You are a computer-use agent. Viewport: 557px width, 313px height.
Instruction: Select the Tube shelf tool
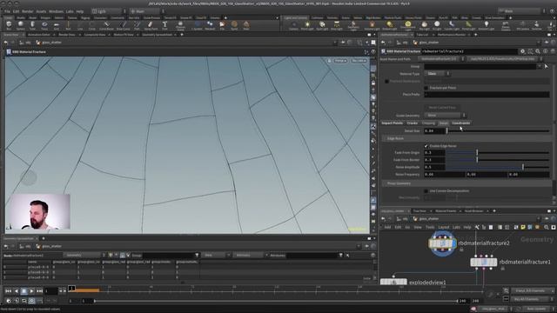32,25
